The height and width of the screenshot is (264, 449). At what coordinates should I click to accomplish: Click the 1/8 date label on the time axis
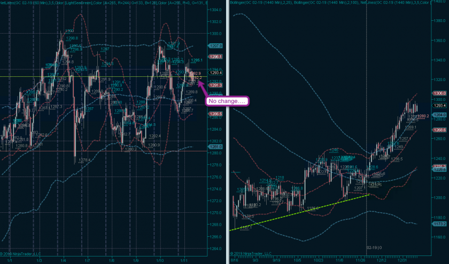click(x=112, y=261)
